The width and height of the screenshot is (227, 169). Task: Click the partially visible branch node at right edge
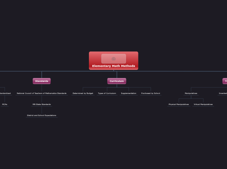(x=225, y=81)
